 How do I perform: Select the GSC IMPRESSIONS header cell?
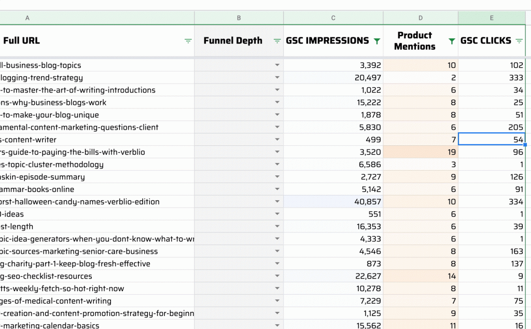(x=333, y=40)
